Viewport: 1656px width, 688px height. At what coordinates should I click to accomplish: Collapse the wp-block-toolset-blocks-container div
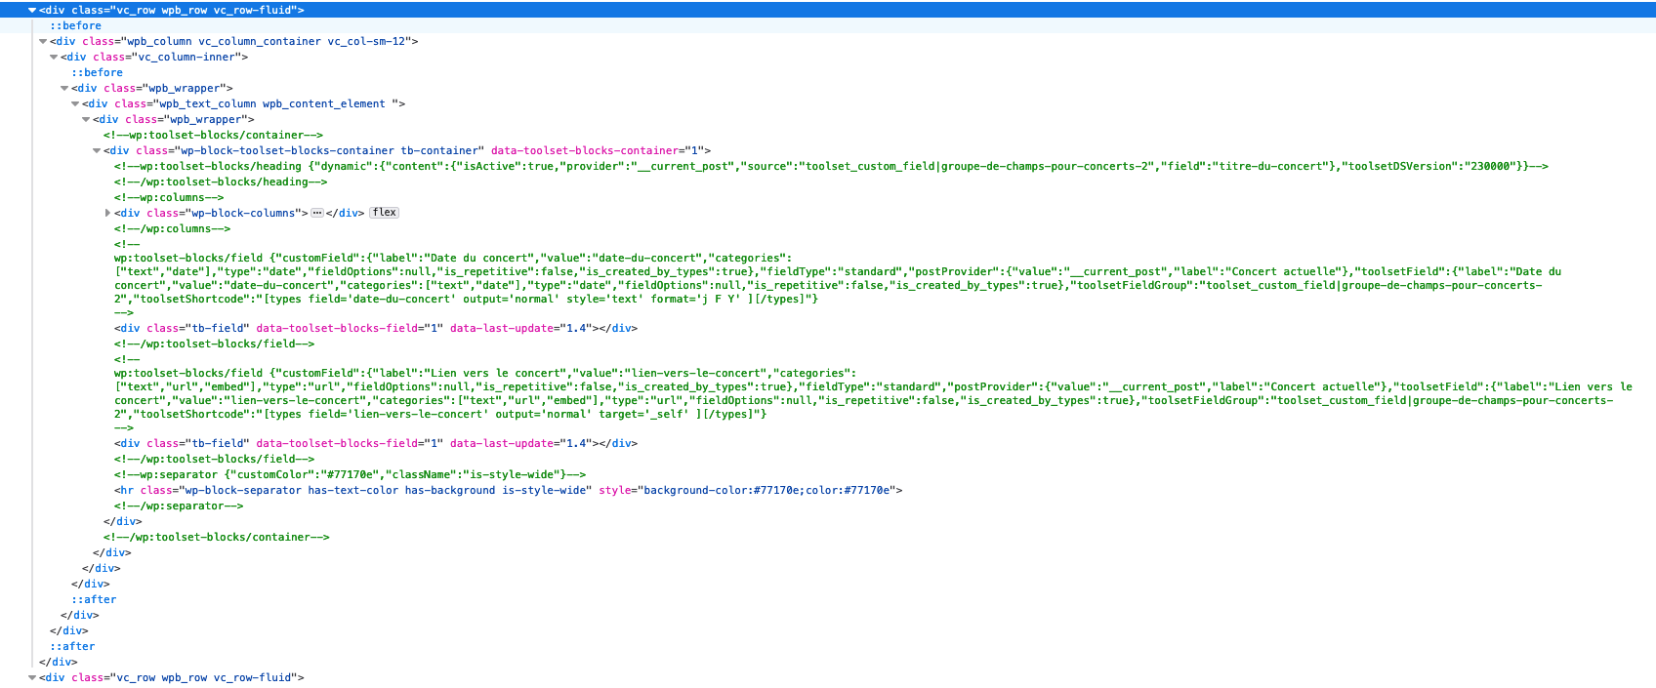[x=97, y=150]
